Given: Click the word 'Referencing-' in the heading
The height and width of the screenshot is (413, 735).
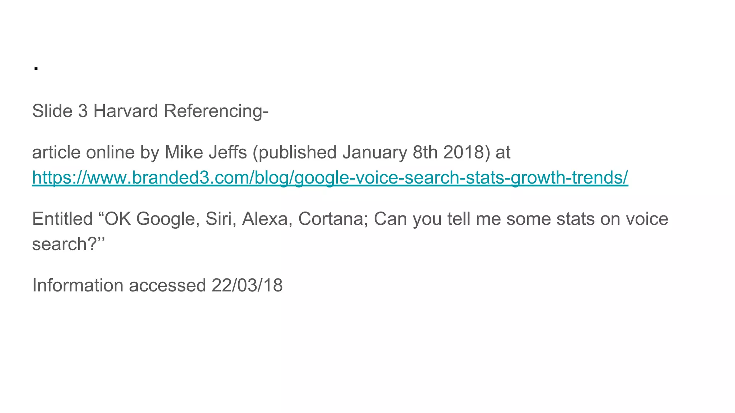Looking at the screenshot, I should pyautogui.click(x=216, y=111).
